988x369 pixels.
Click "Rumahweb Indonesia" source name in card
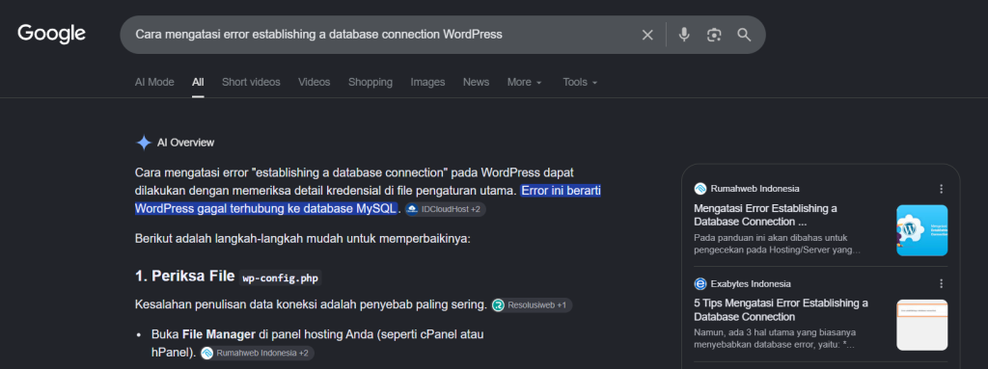[755, 189]
